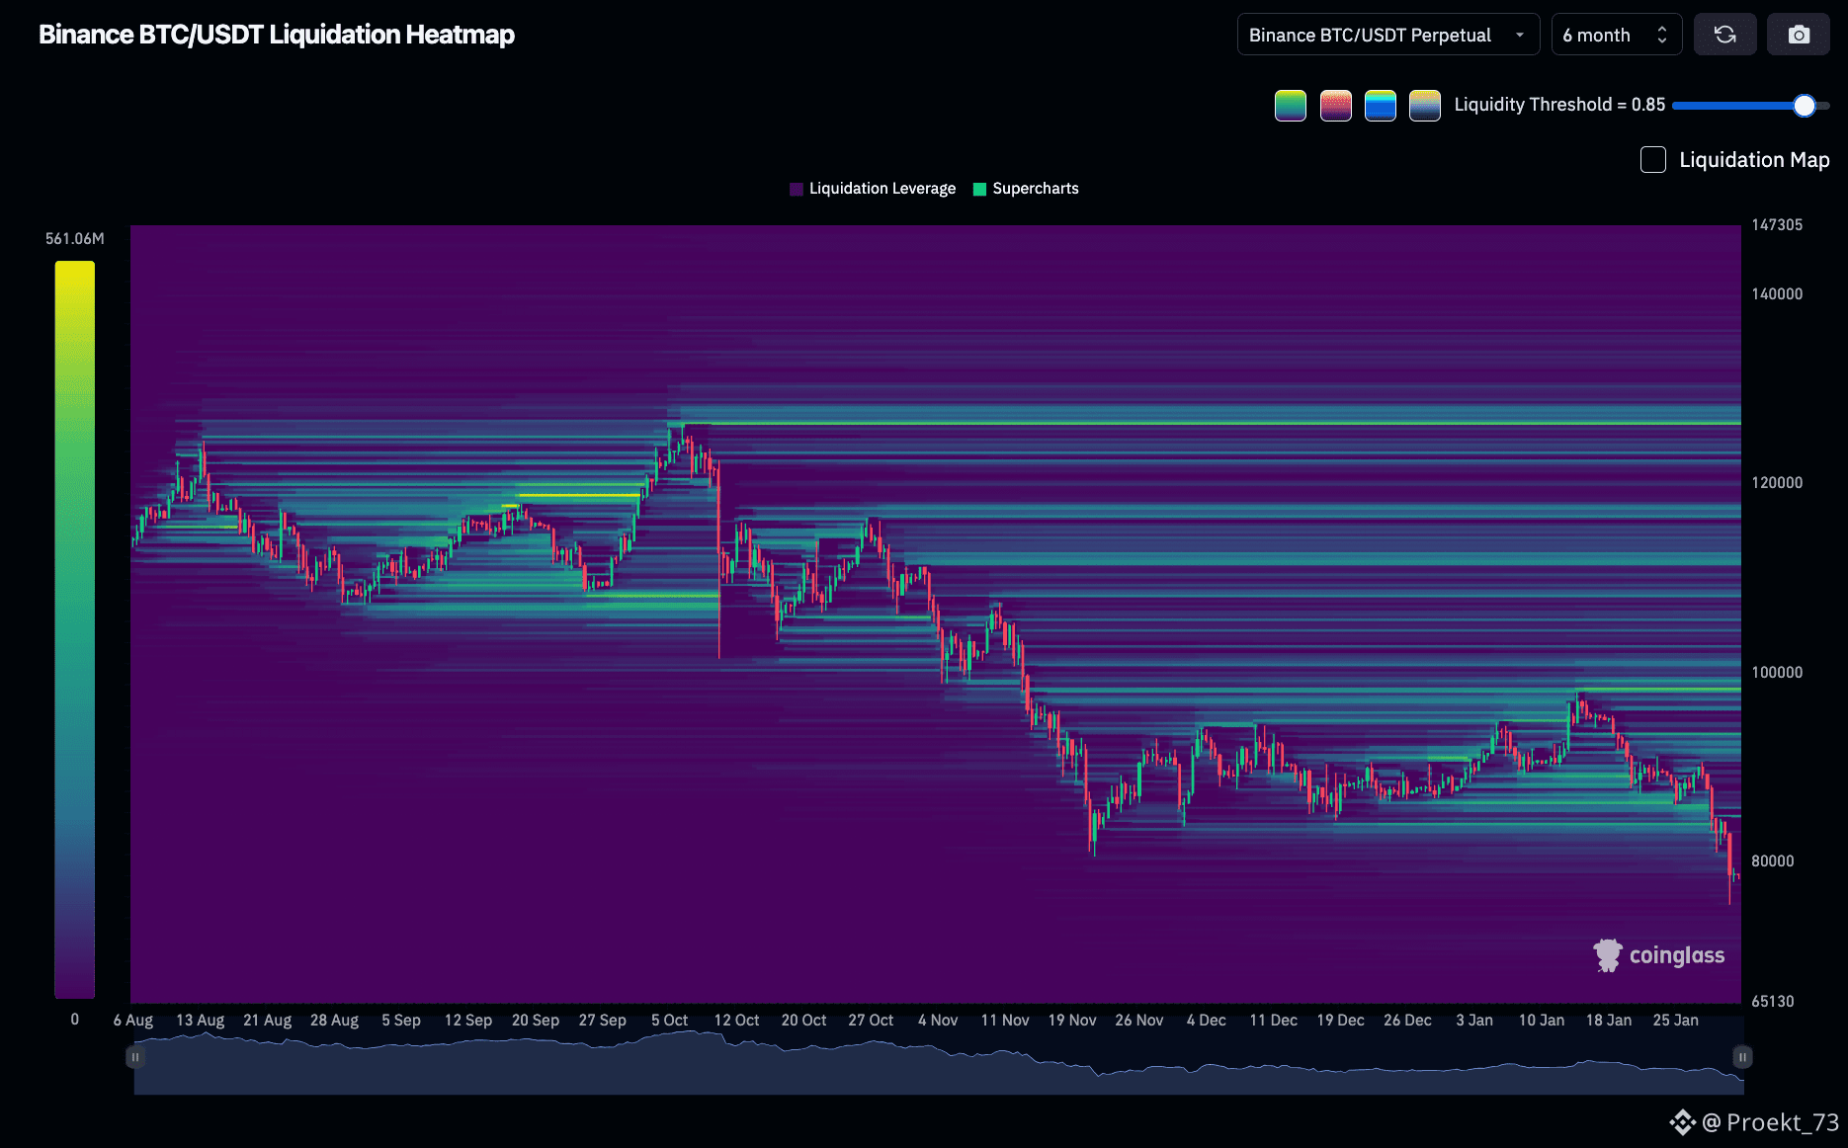Click the 12 Sep date axis label

pos(468,1021)
